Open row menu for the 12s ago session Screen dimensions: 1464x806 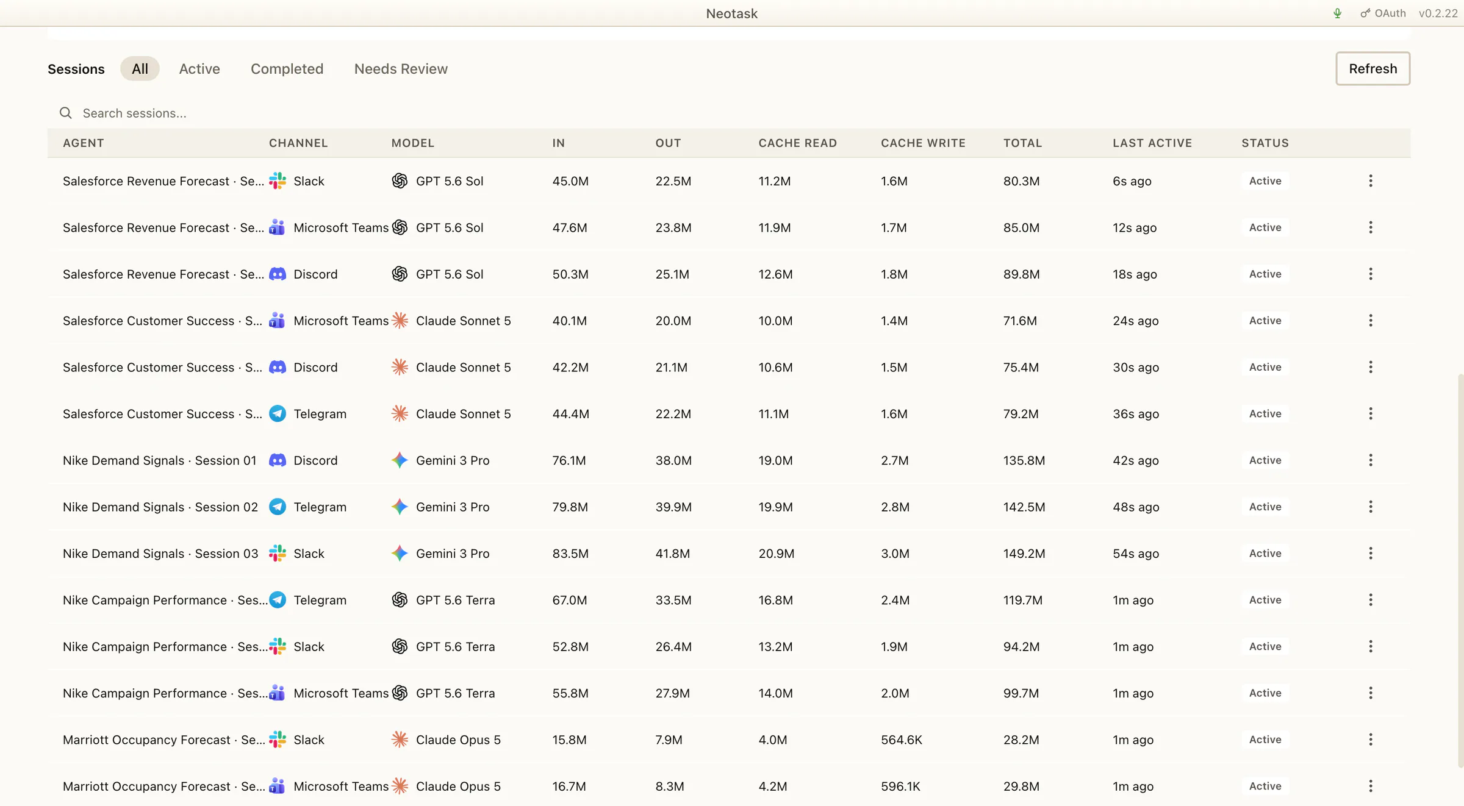pos(1371,227)
